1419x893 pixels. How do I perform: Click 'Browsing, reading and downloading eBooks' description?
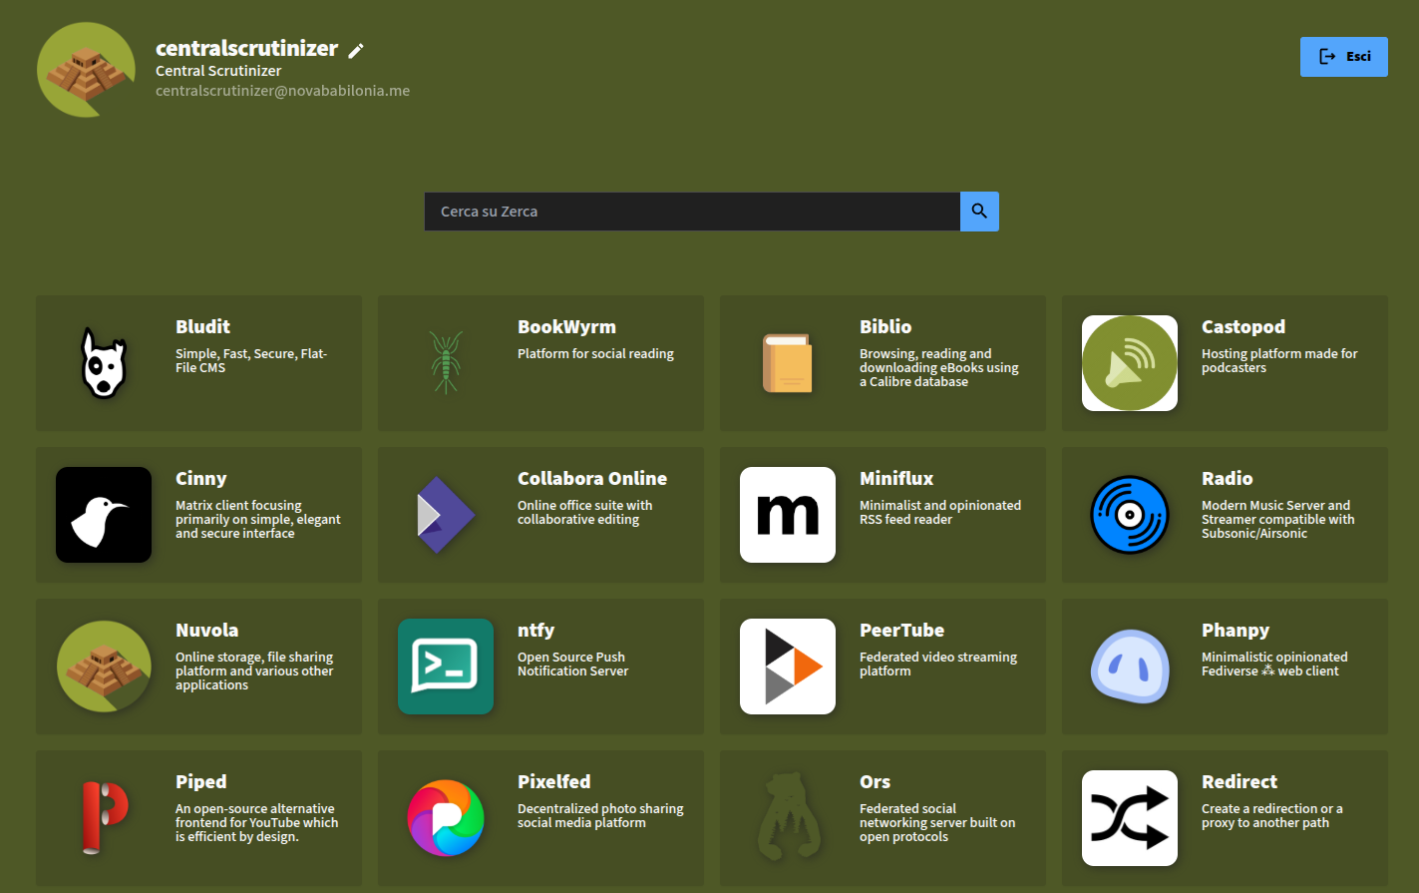tap(939, 367)
